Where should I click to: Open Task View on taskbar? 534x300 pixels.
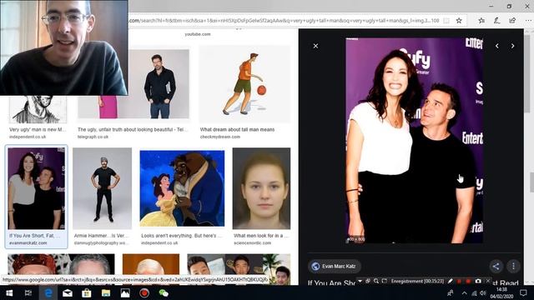tap(28, 292)
